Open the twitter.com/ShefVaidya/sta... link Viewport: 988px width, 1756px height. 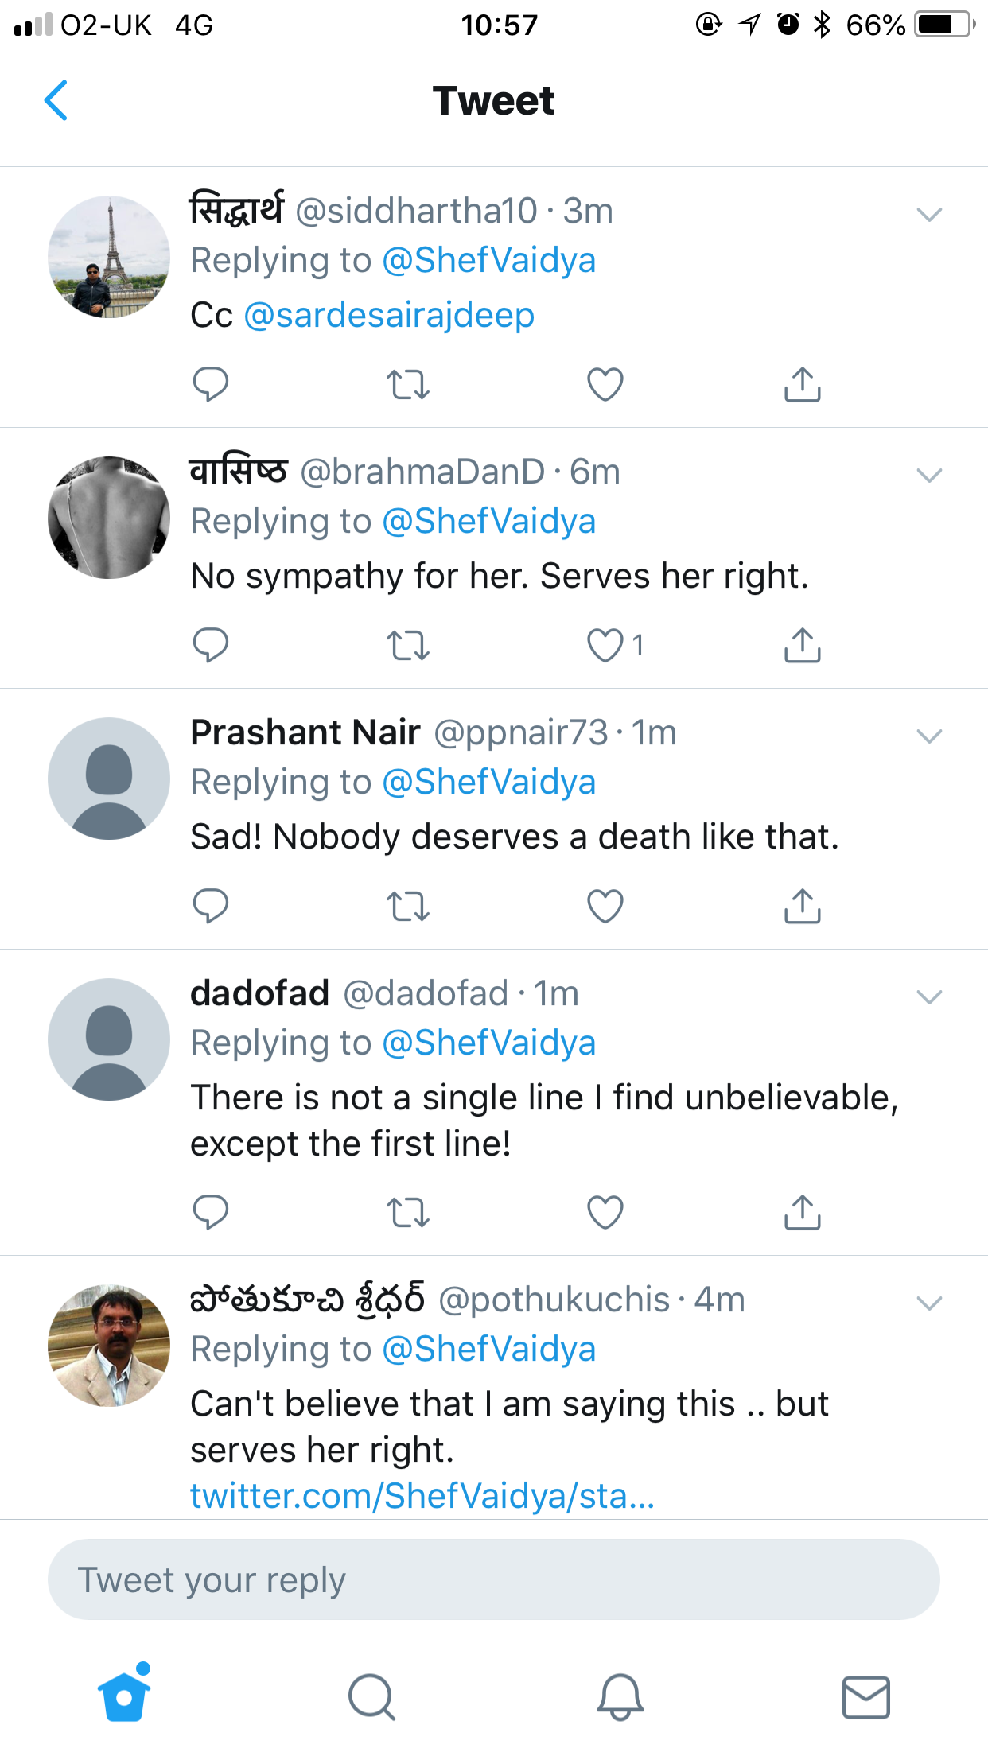(422, 1496)
